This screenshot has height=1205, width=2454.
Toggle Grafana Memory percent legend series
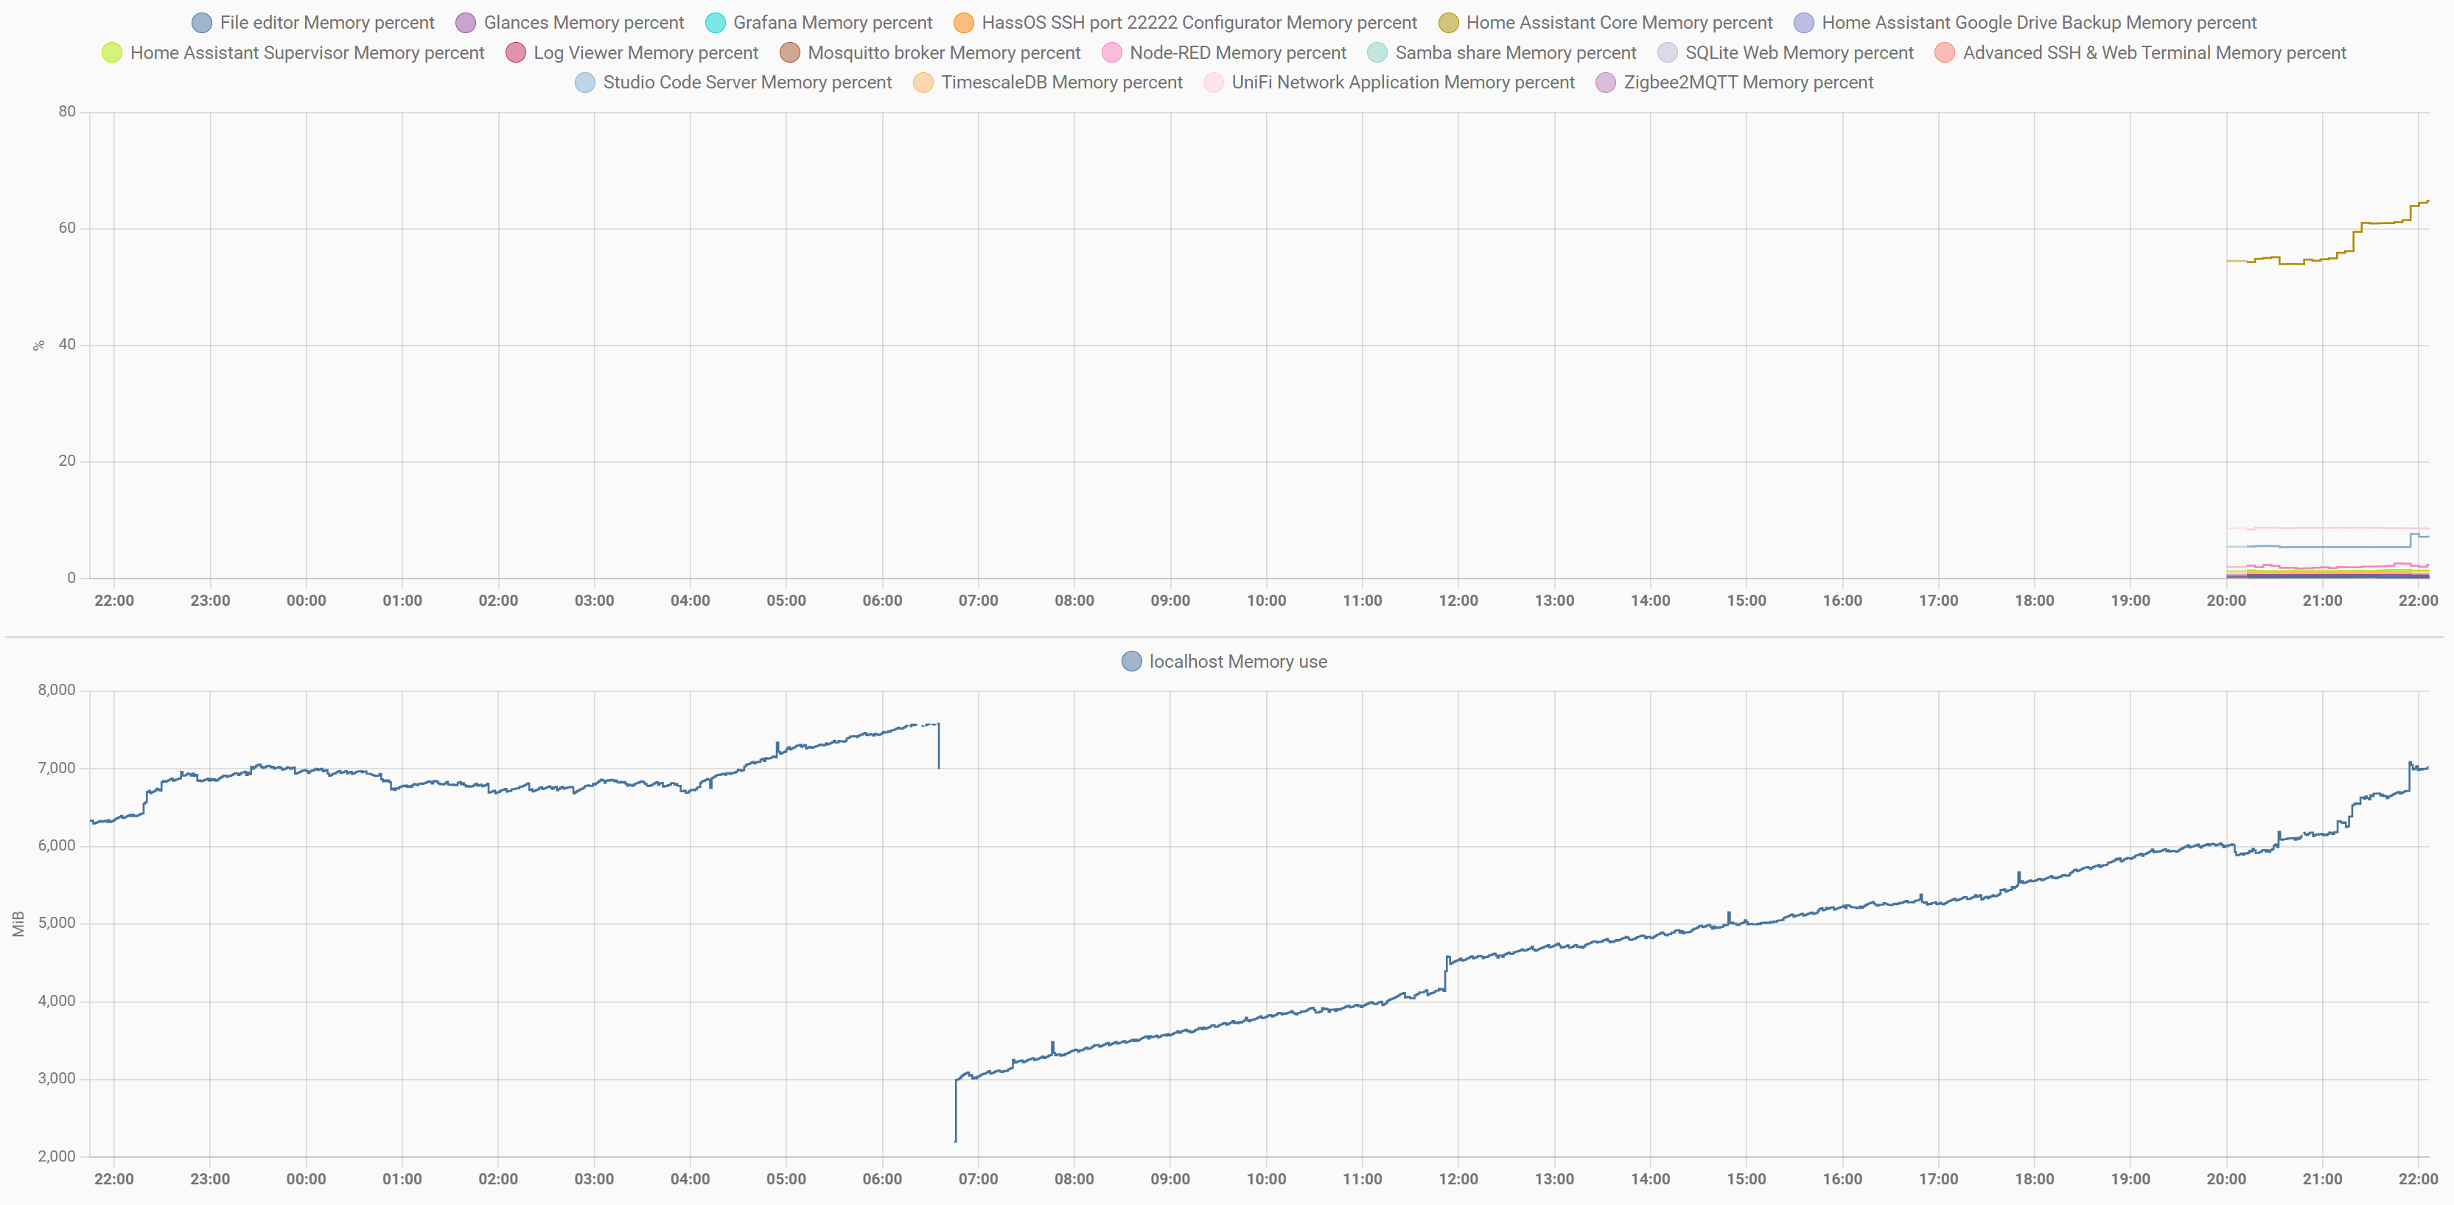point(818,23)
